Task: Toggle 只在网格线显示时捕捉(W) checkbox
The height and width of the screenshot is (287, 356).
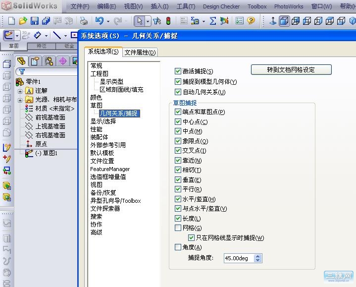Action: (191, 238)
